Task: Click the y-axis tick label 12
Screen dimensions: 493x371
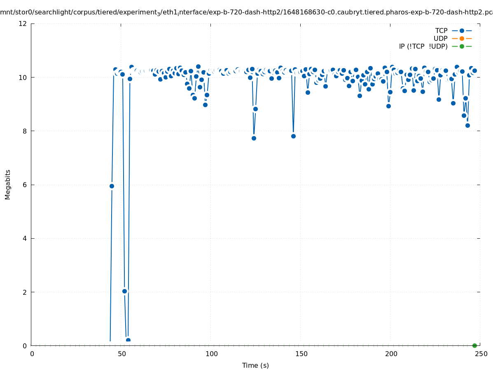Action: 23,23
